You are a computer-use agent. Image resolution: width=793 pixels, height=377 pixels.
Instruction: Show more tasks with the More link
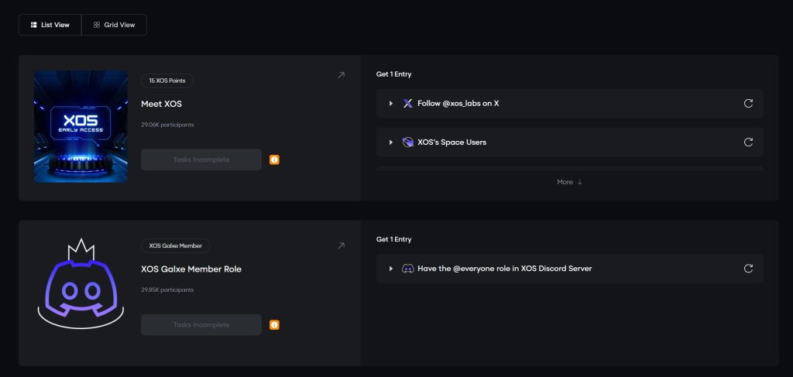coord(569,182)
